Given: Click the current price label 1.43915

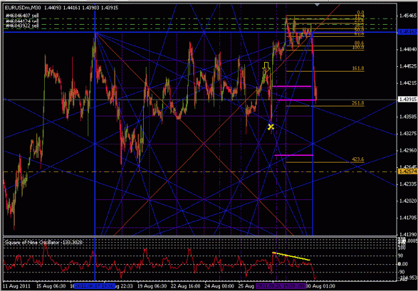Looking at the screenshot, I should [407, 99].
